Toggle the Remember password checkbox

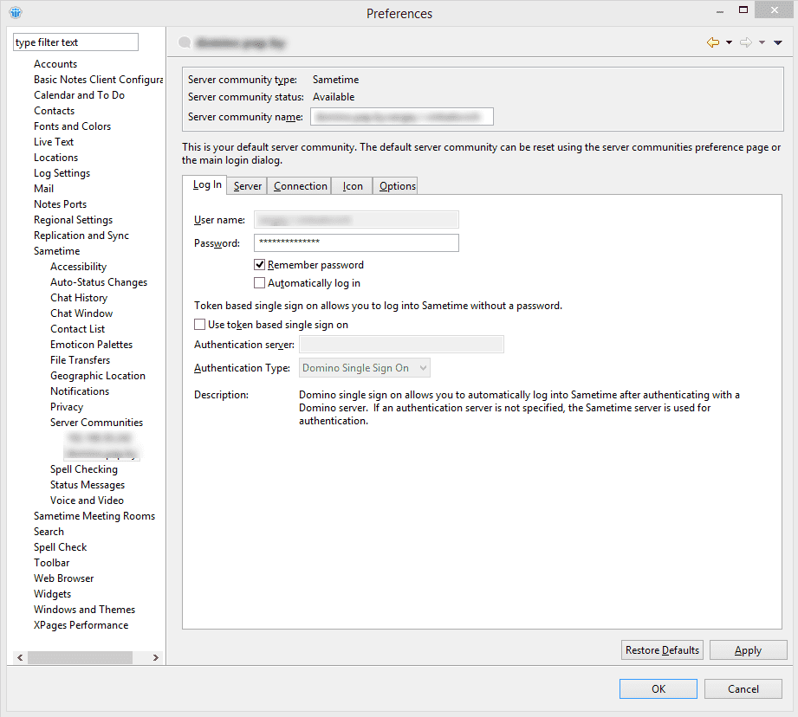coord(260,264)
